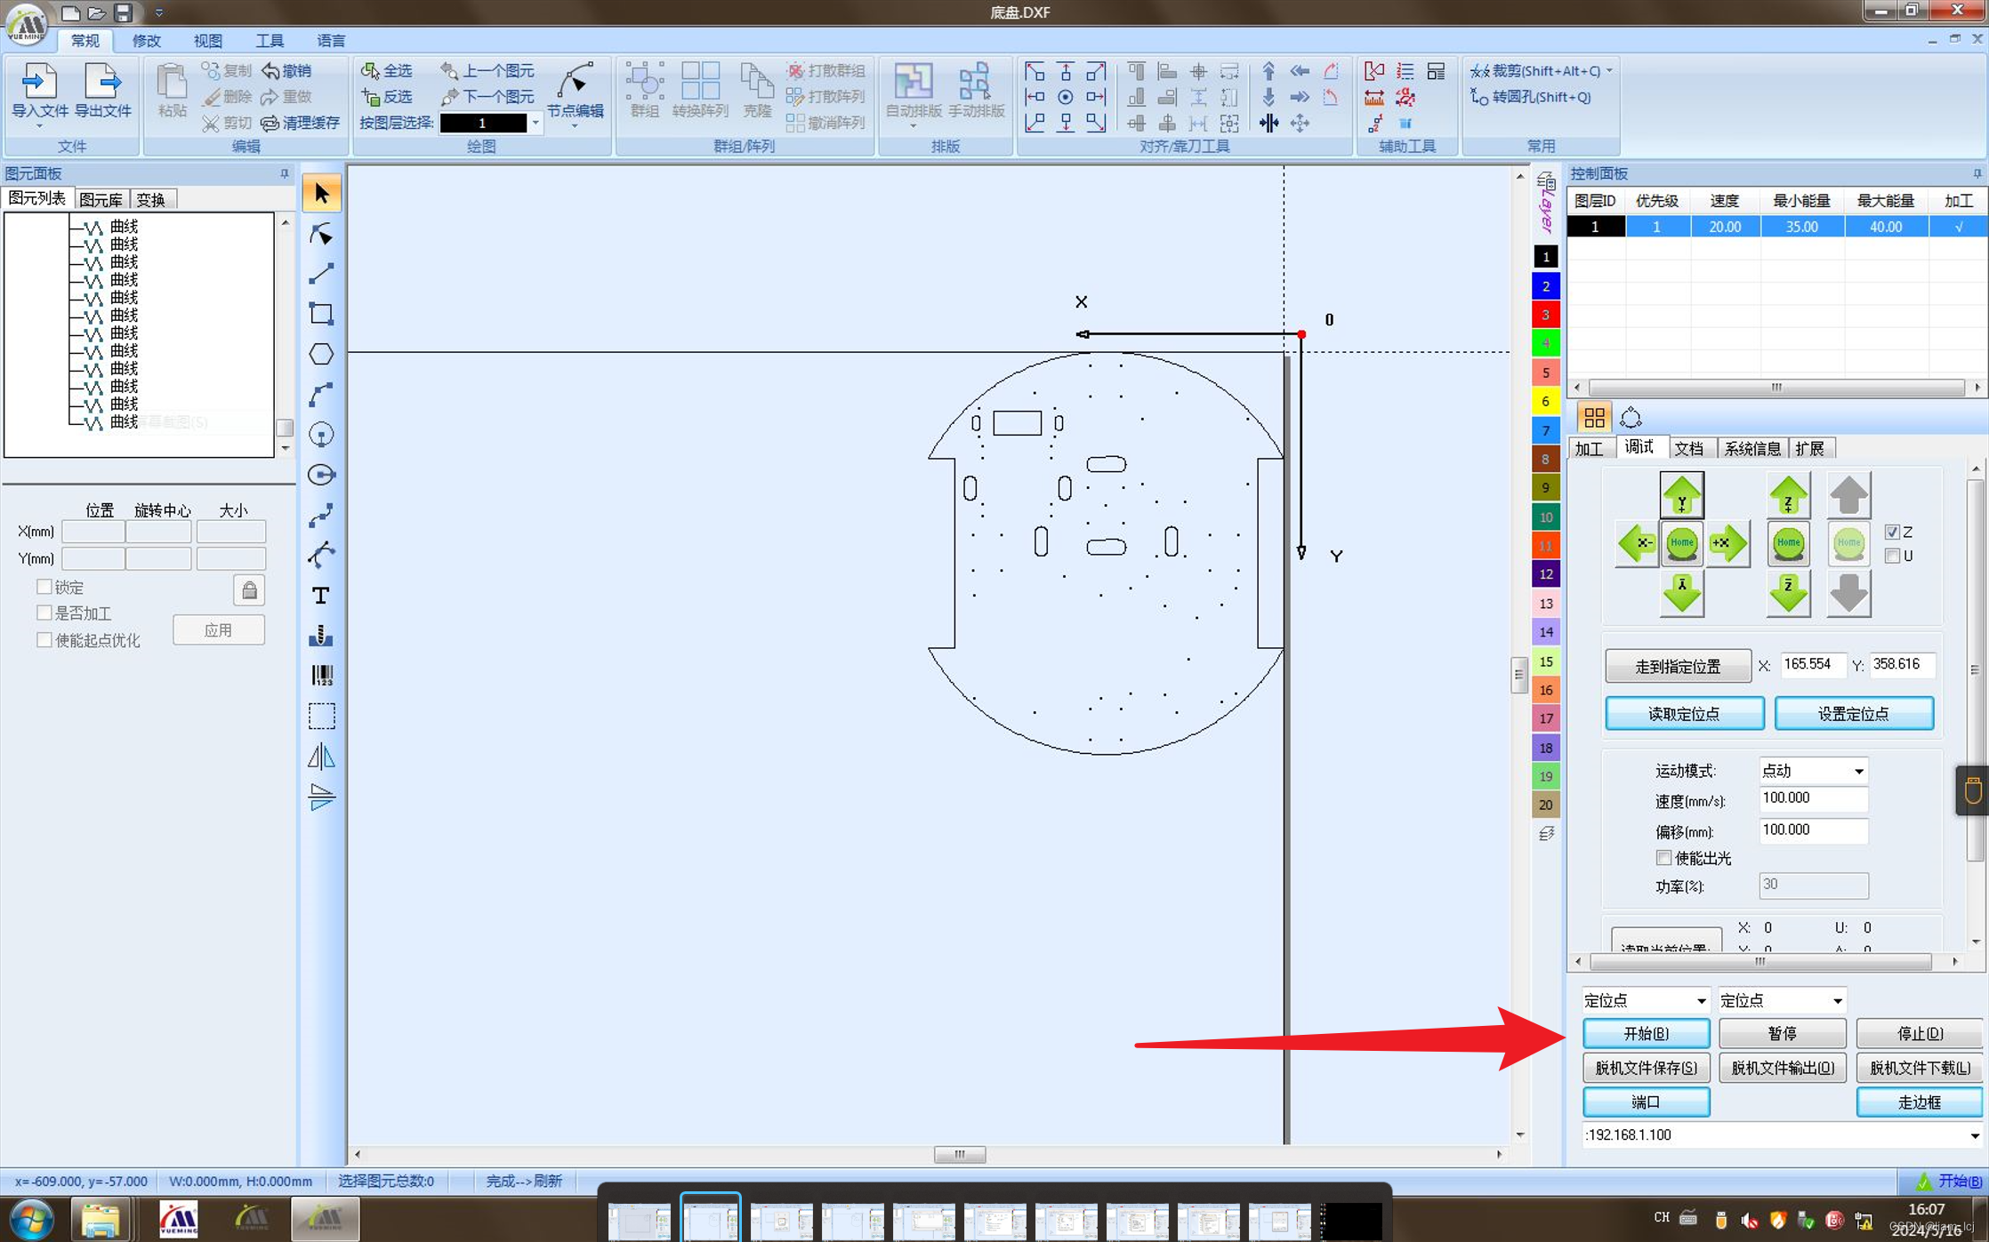Open the 按图层选择 layer dropdown
Viewport: 1989px width, 1242px height.
point(535,123)
